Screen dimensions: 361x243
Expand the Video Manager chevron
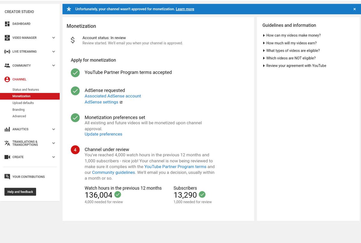click(x=54, y=38)
